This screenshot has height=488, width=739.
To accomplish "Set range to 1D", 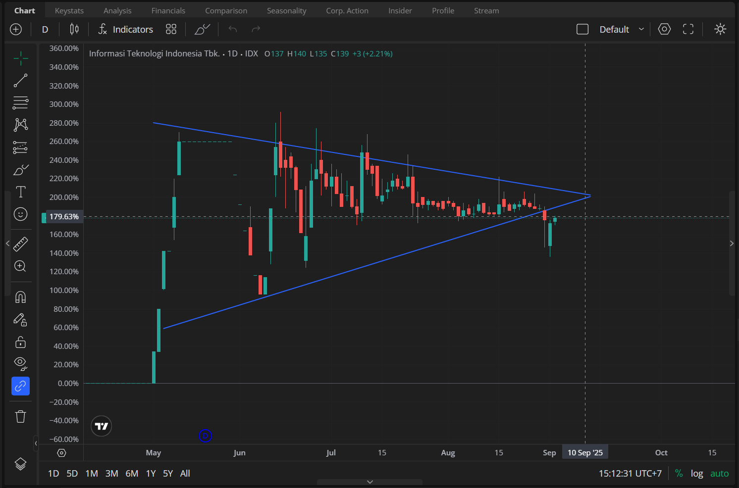I will pyautogui.click(x=53, y=474).
